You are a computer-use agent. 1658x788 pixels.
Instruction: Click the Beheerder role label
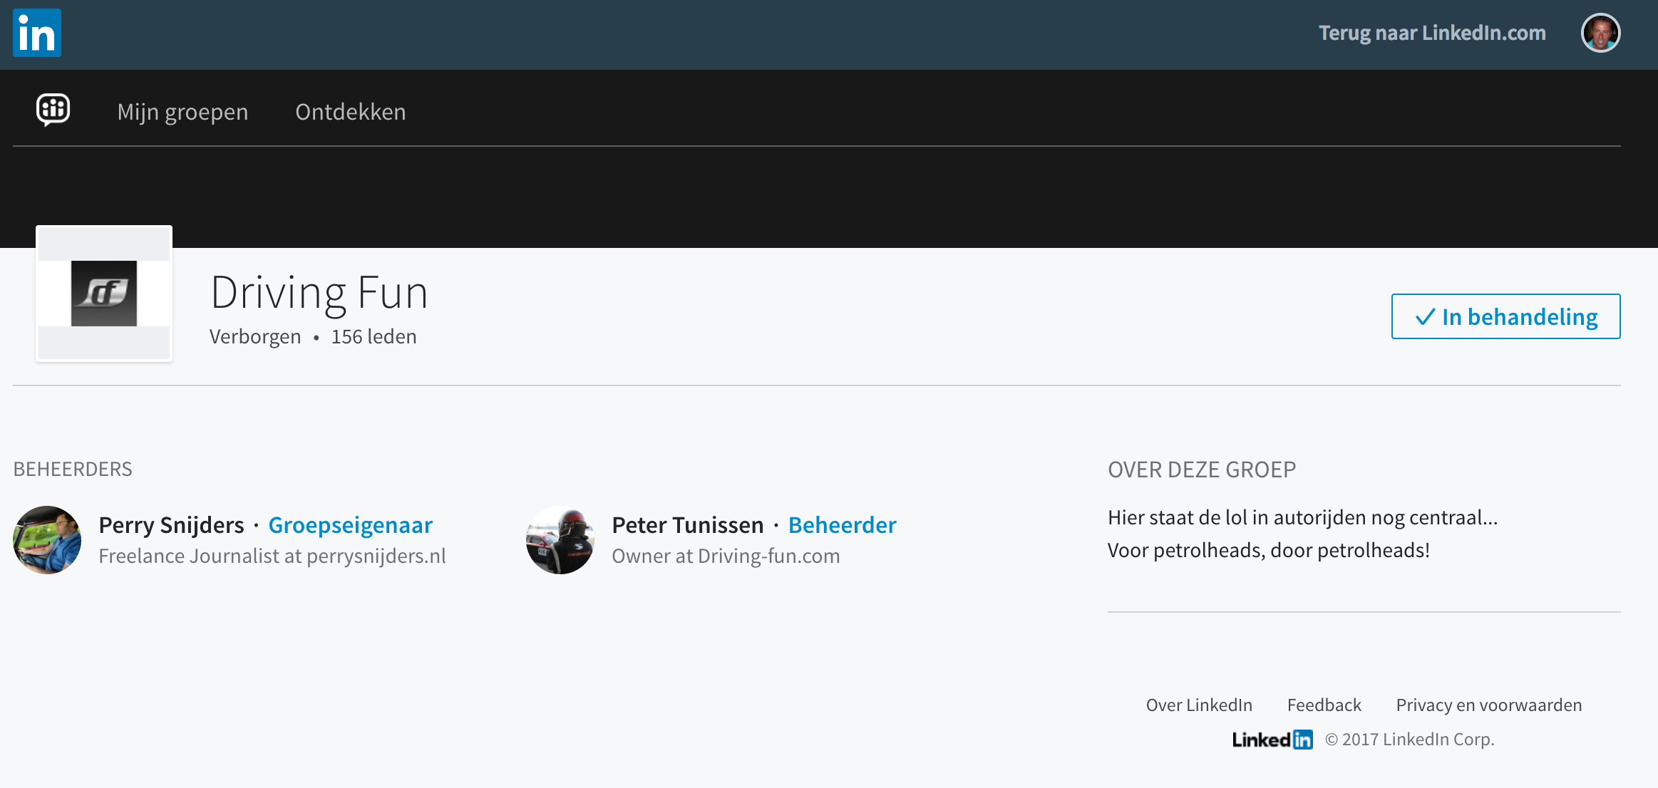[843, 525]
